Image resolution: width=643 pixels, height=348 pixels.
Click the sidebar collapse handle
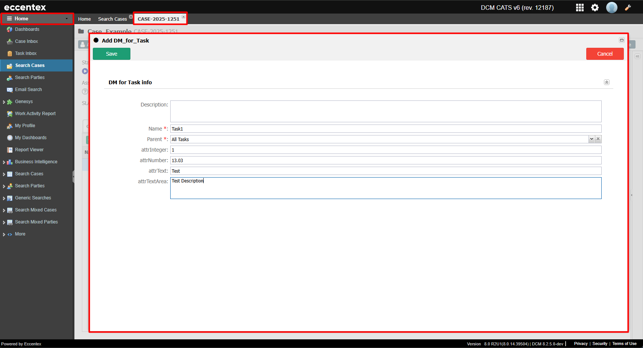(73, 176)
